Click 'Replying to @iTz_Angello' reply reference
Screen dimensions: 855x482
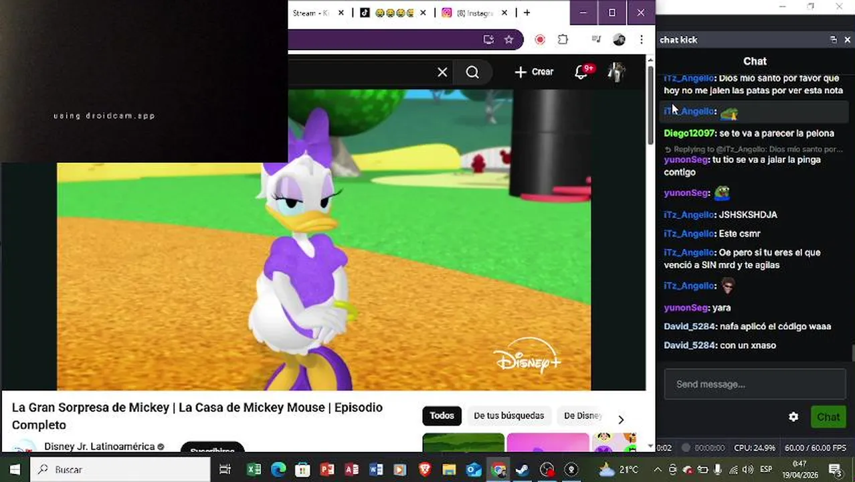point(753,149)
